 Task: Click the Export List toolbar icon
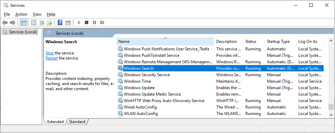click(50, 22)
